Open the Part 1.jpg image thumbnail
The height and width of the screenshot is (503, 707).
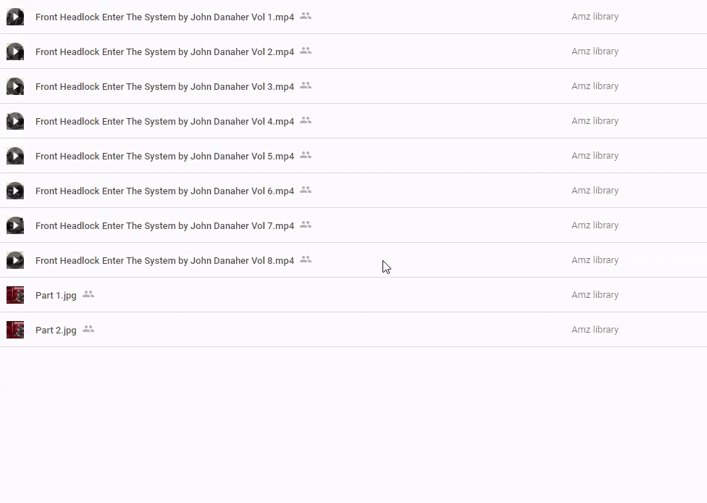(15, 295)
